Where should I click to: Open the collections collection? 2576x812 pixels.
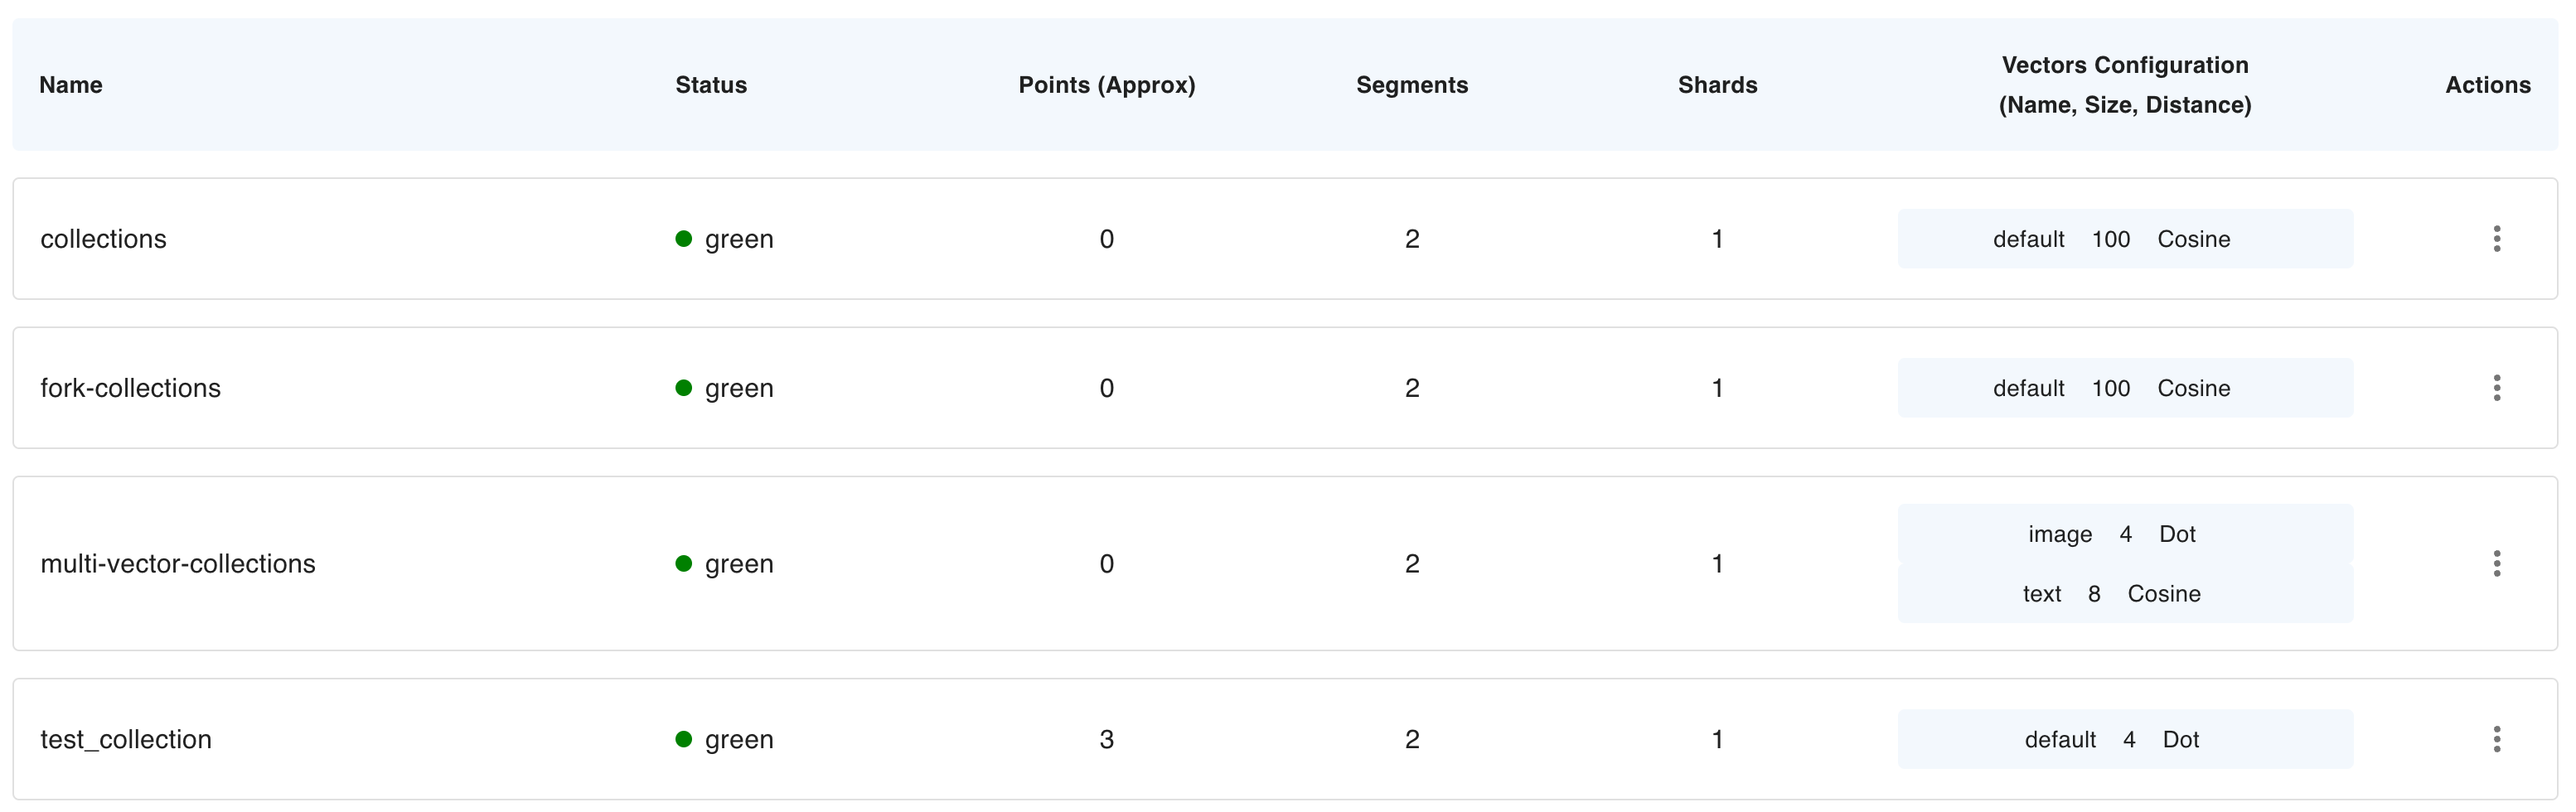click(x=103, y=239)
